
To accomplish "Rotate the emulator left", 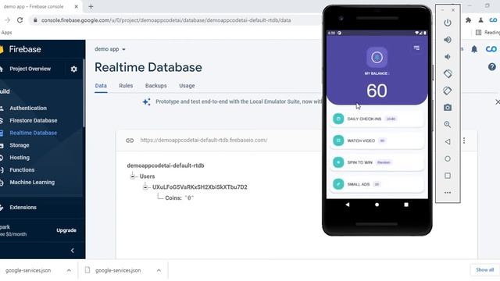I will tap(448, 74).
